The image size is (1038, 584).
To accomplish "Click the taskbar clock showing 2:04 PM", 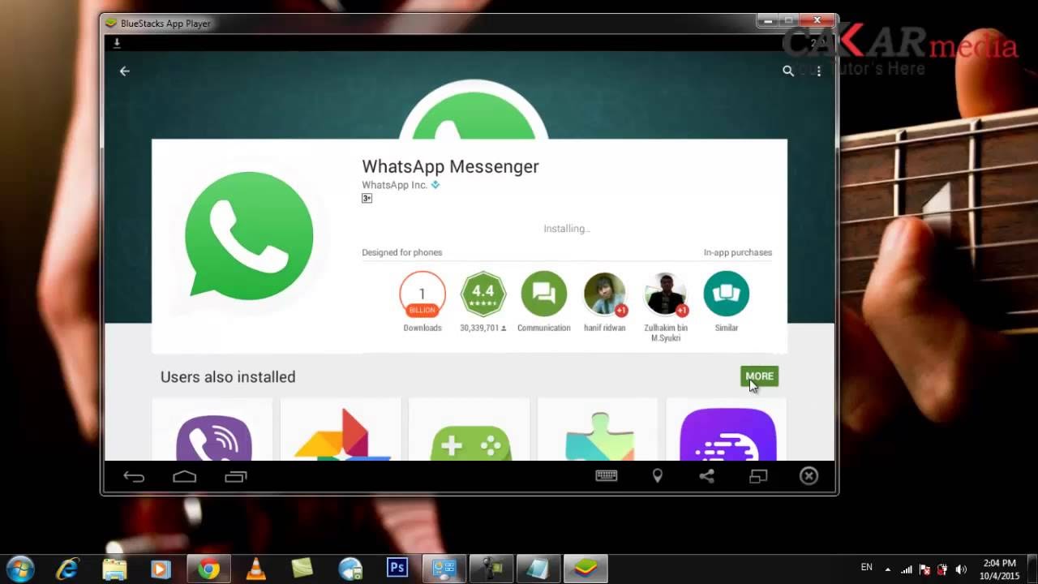I will pos(999,569).
